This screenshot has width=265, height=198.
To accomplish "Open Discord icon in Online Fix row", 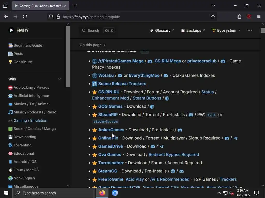I will click(x=227, y=138).
